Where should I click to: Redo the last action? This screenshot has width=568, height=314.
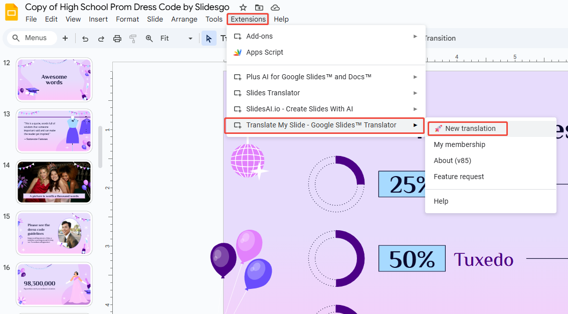101,39
